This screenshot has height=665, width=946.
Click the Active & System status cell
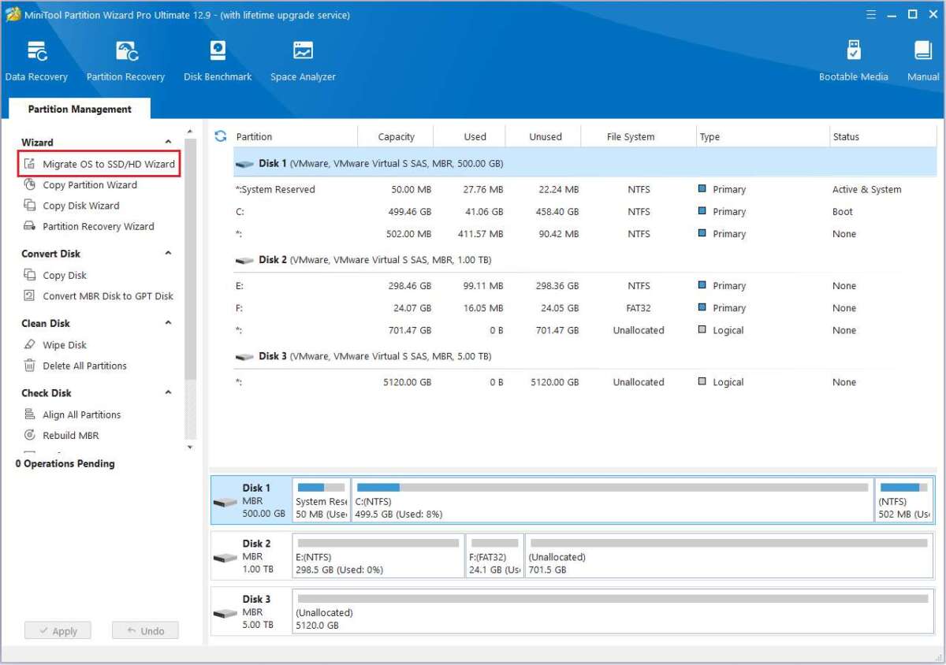point(866,189)
